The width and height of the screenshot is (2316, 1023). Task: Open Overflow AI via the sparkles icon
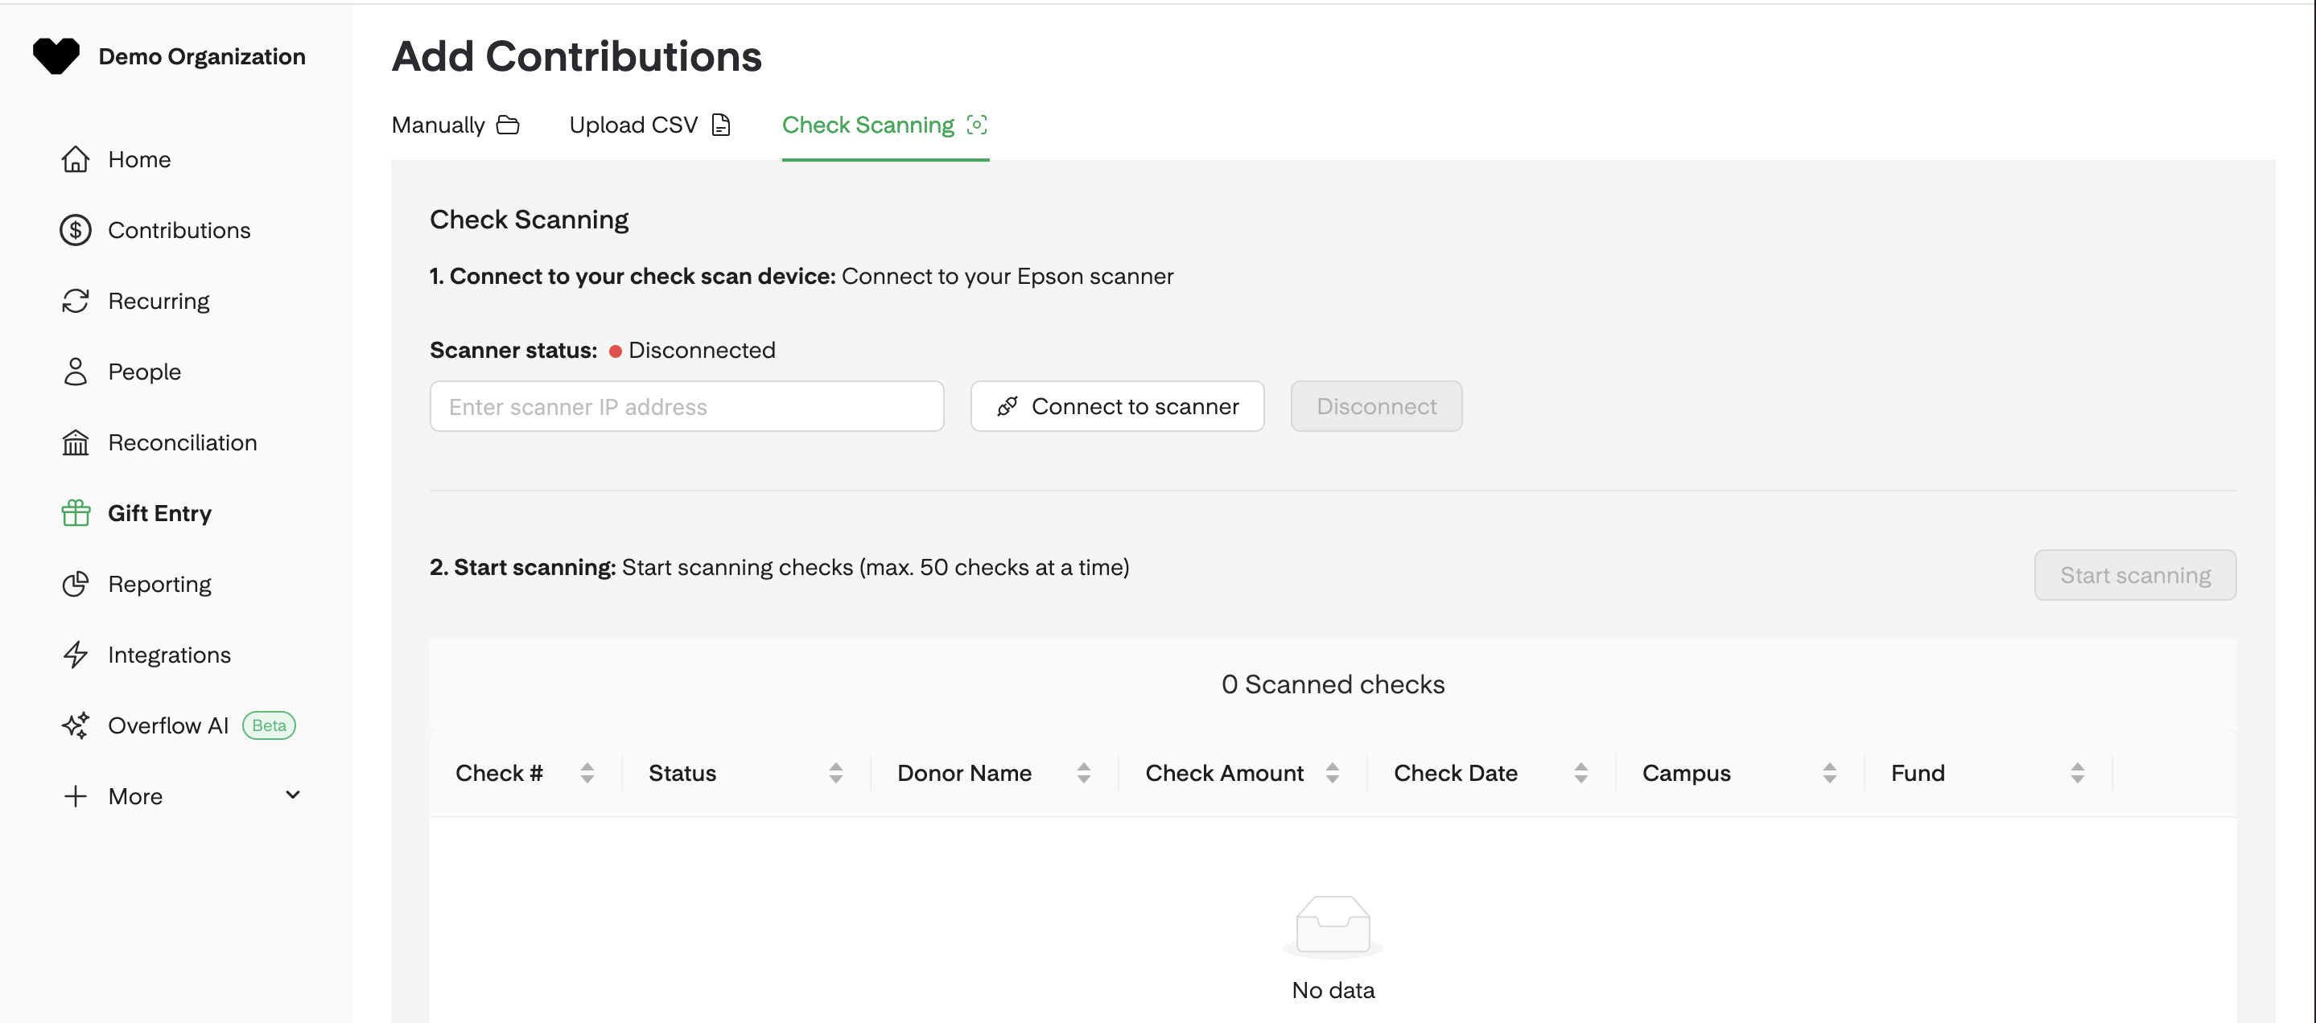(76, 725)
